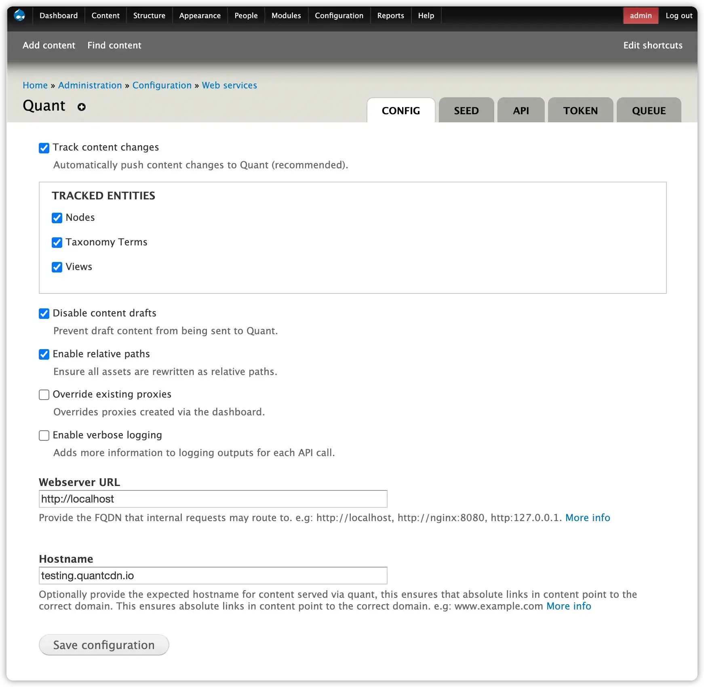
Task: Open the Reports menu
Action: click(390, 15)
